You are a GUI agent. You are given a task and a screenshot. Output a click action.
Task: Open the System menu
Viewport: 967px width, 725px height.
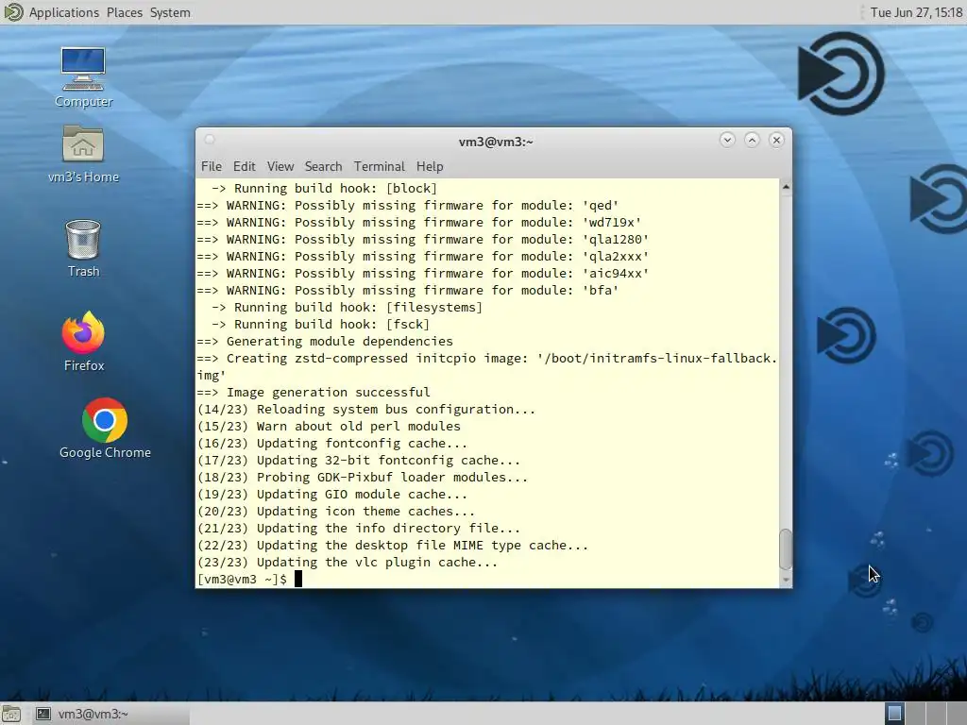170,12
